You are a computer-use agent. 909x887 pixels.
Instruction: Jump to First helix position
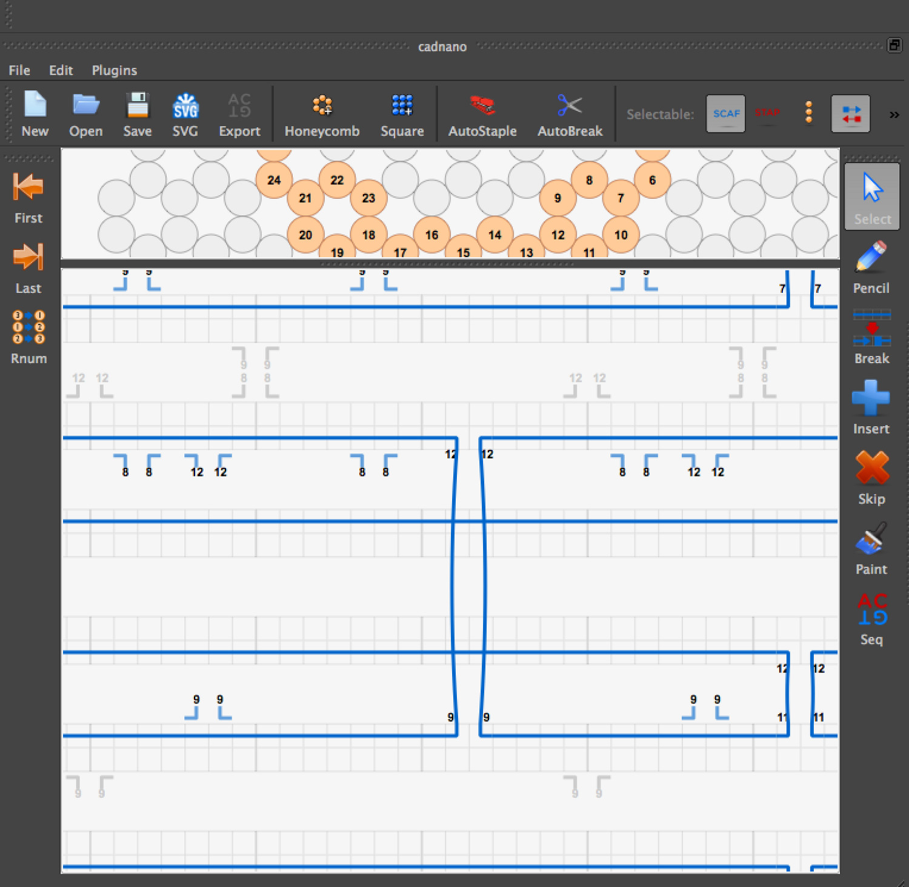(x=28, y=198)
